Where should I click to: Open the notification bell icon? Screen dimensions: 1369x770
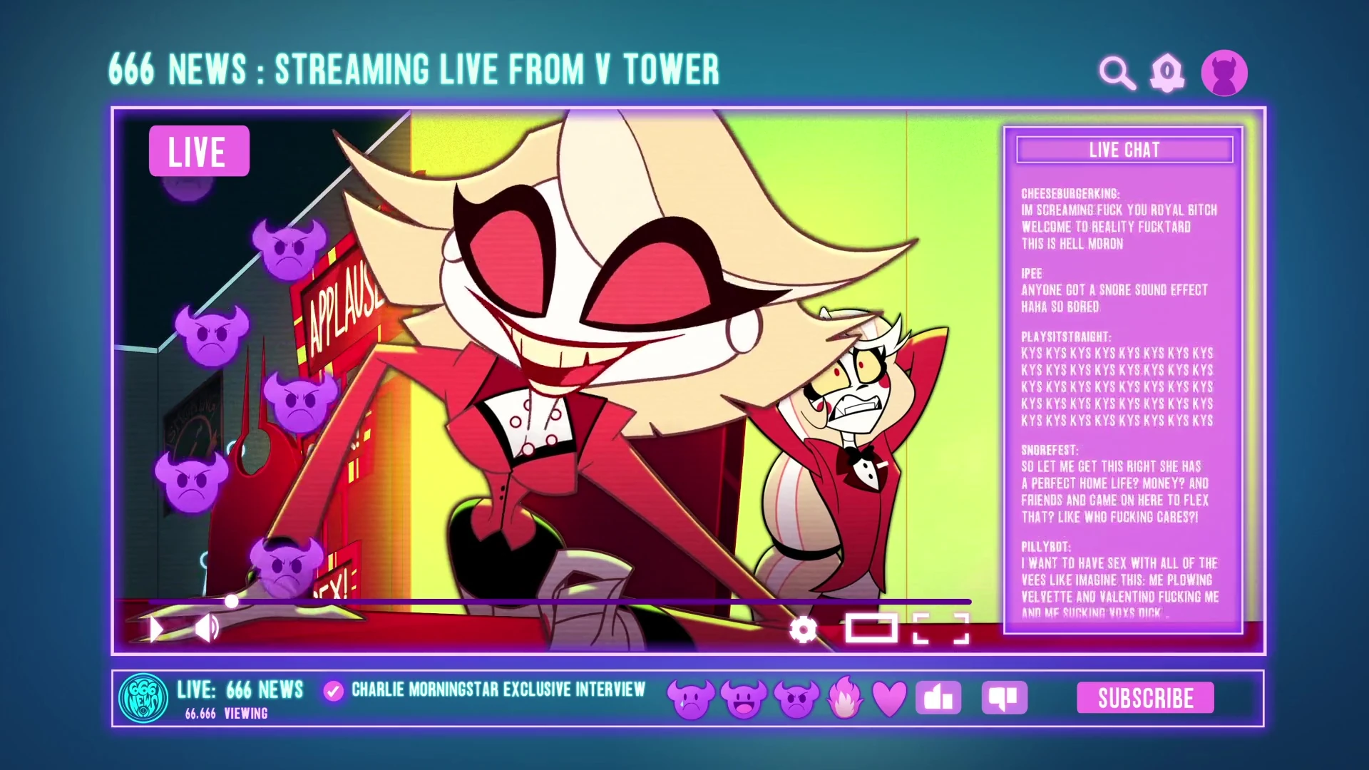click(1167, 73)
